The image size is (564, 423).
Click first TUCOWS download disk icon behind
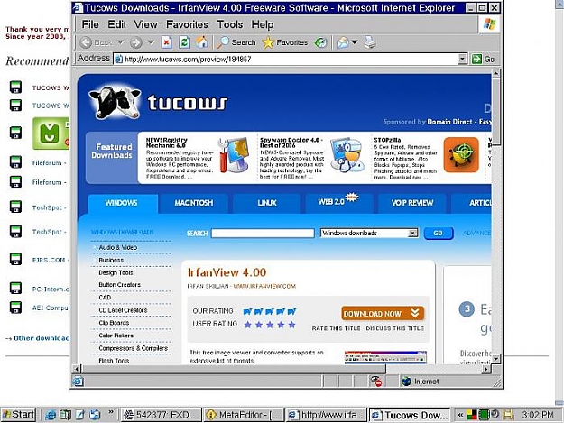coord(15,87)
